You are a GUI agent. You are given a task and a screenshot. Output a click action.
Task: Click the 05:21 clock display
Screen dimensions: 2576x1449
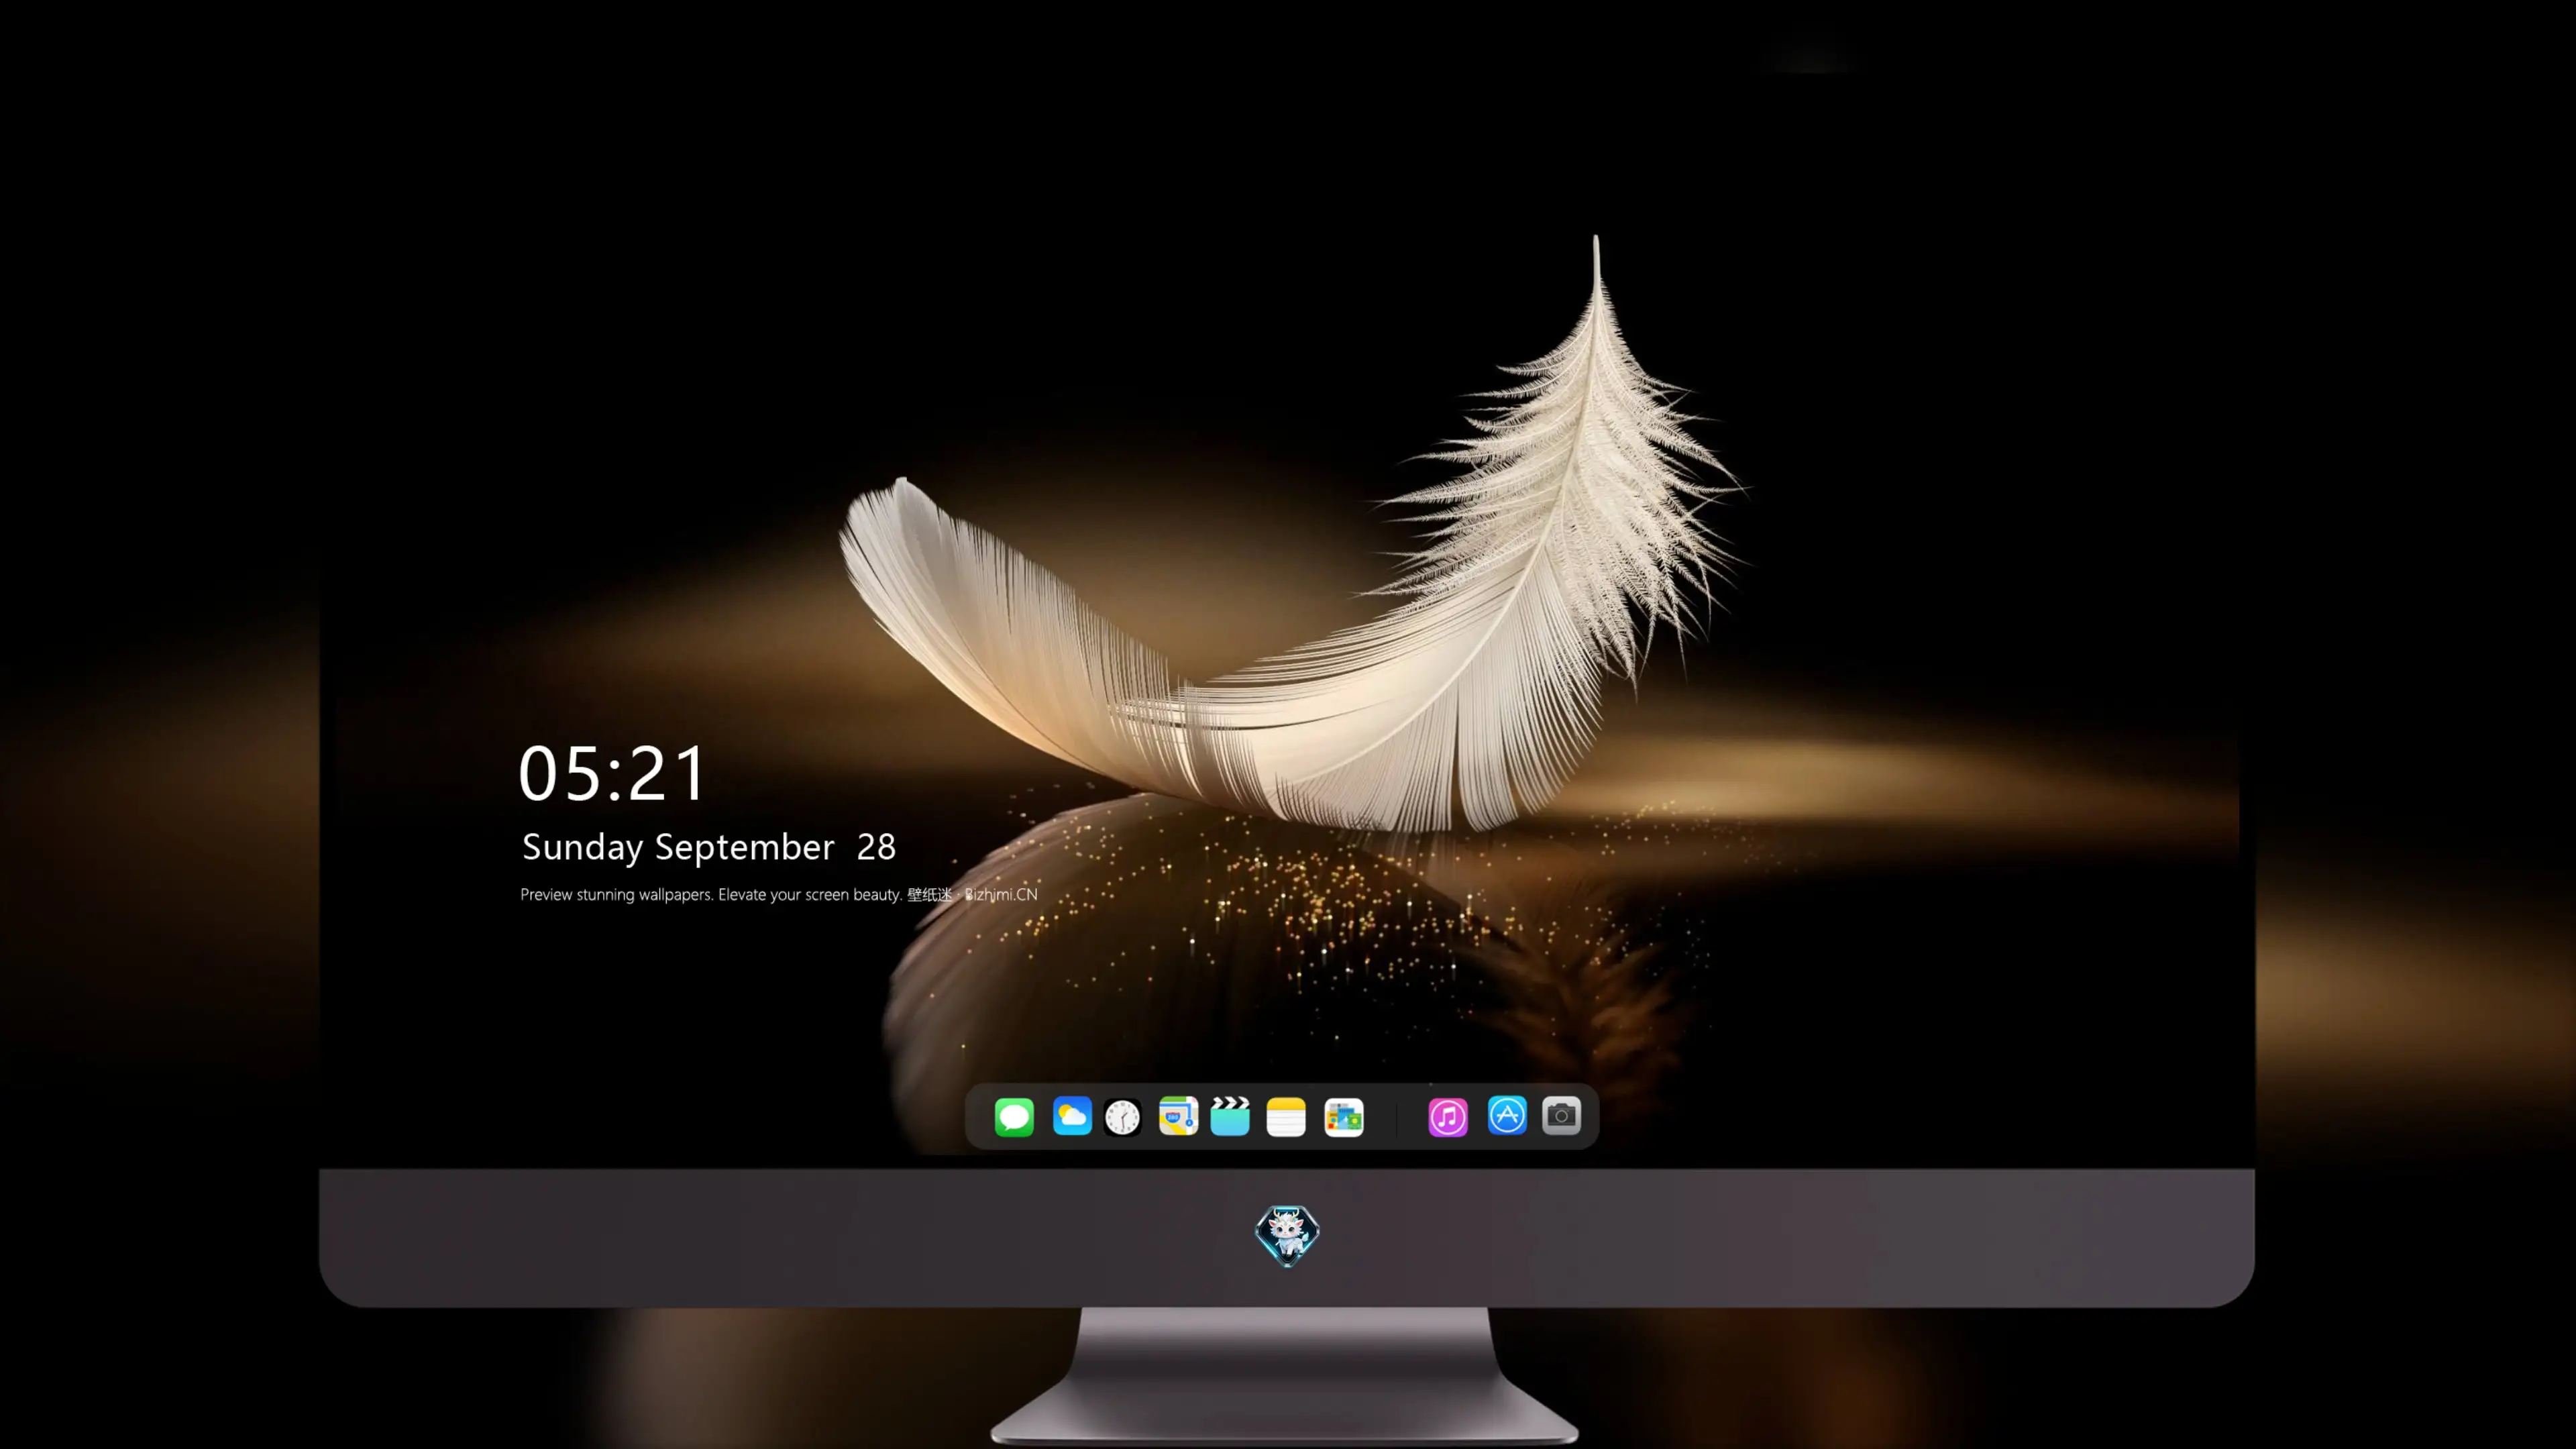(x=612, y=773)
